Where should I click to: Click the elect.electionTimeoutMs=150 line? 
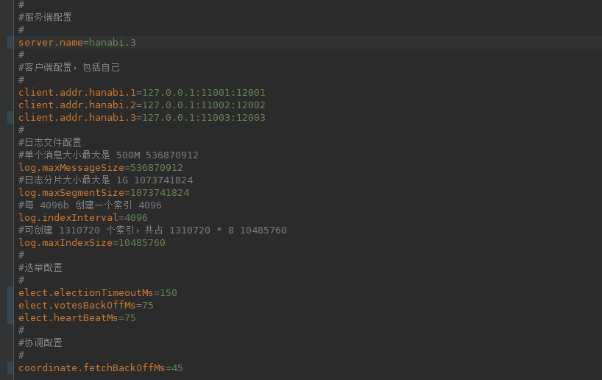(x=98, y=293)
